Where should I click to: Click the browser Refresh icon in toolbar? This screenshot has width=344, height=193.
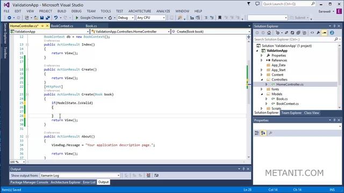click(x=110, y=18)
